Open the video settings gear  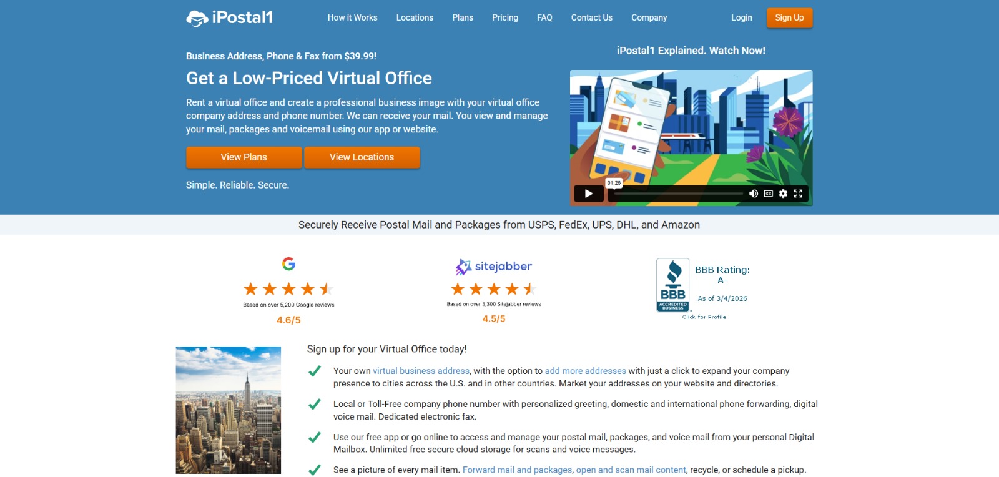pyautogui.click(x=783, y=194)
